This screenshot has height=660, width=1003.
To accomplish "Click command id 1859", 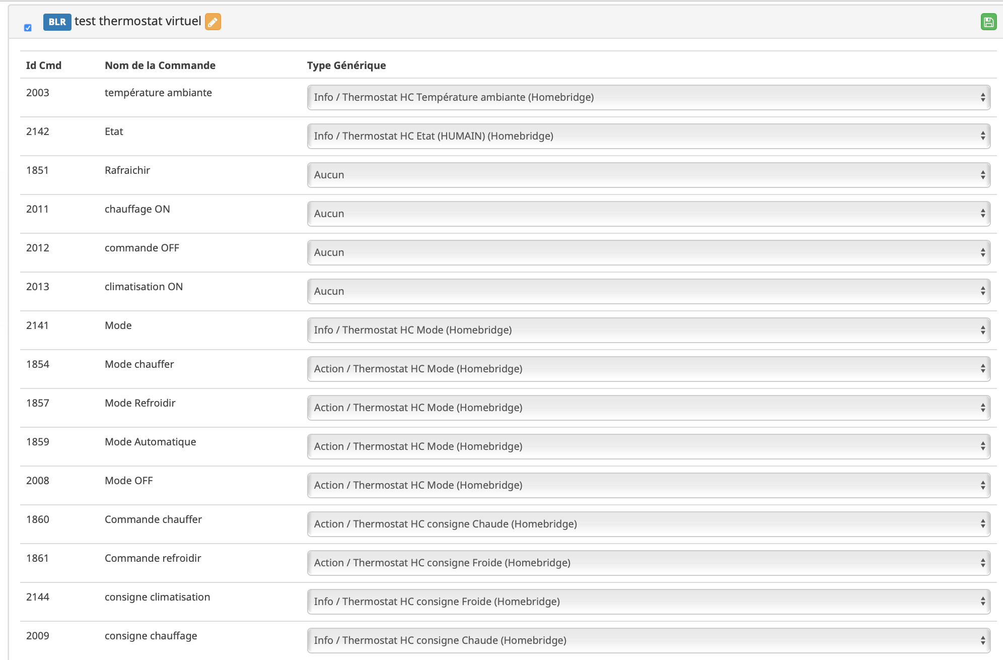I will (38, 442).
